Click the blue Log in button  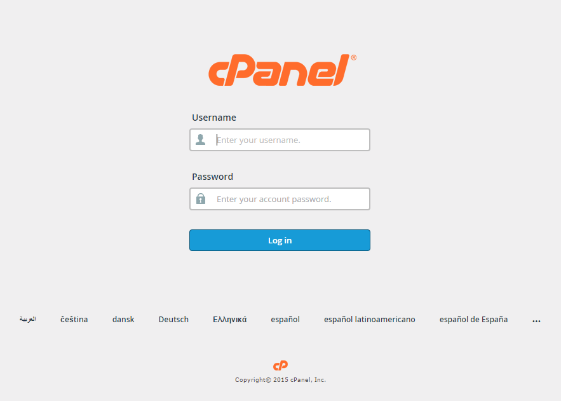(x=280, y=240)
